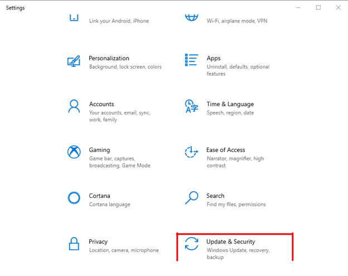Viewport: 348px width, 276px height.
Task: Click 'Your accounts, email, sync' description
Action: (x=120, y=116)
